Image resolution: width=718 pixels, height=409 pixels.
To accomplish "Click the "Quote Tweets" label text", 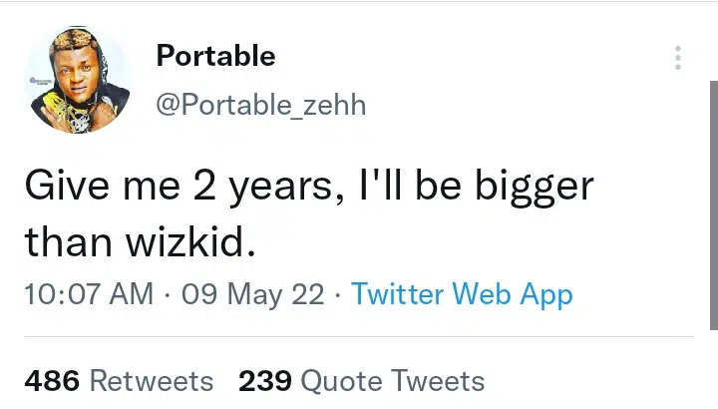I will [x=392, y=381].
